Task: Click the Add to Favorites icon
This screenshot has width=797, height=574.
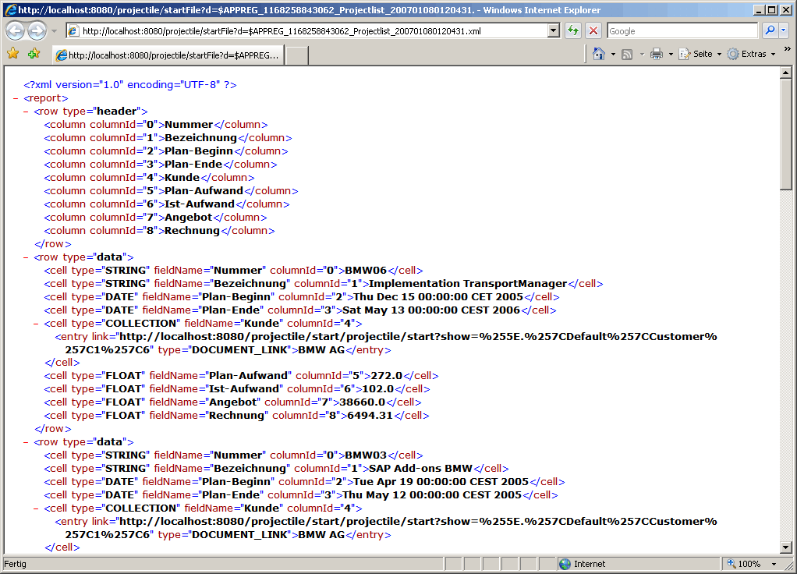Action: point(34,54)
